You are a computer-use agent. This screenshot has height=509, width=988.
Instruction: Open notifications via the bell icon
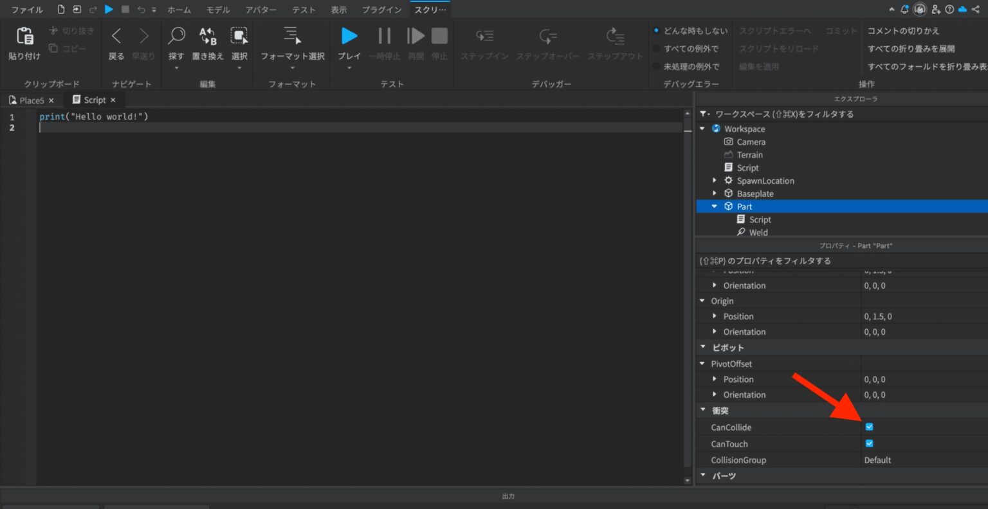tap(904, 9)
